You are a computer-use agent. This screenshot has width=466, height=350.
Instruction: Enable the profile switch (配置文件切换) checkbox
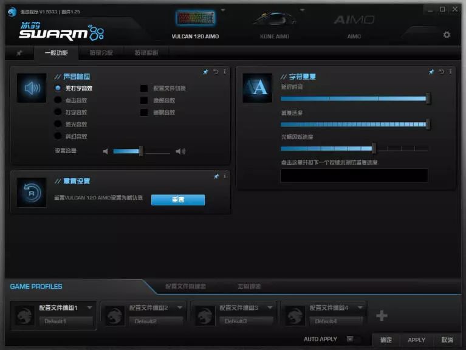(144, 88)
